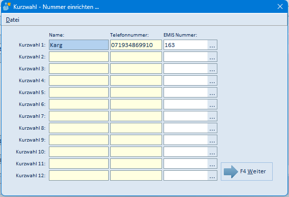
Task: Click the Kurzwahl 7 phone number field
Action: [x=136, y=116]
